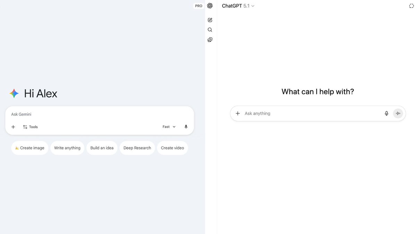This screenshot has width=417, height=234.
Task: Expand the ChatGPT 5.1 model dropdown
Action: [238, 6]
